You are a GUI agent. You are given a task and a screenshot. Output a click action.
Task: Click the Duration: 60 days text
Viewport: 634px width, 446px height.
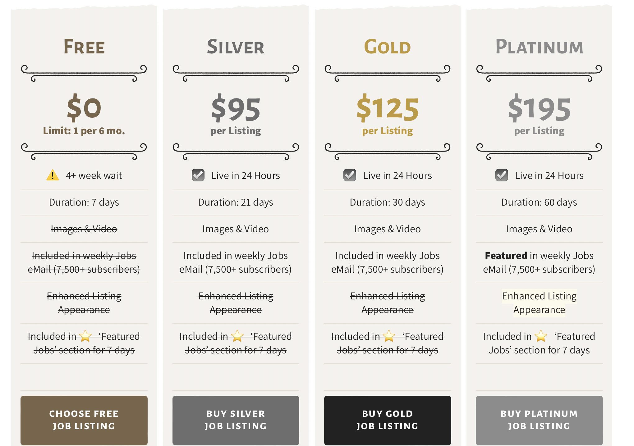click(539, 202)
